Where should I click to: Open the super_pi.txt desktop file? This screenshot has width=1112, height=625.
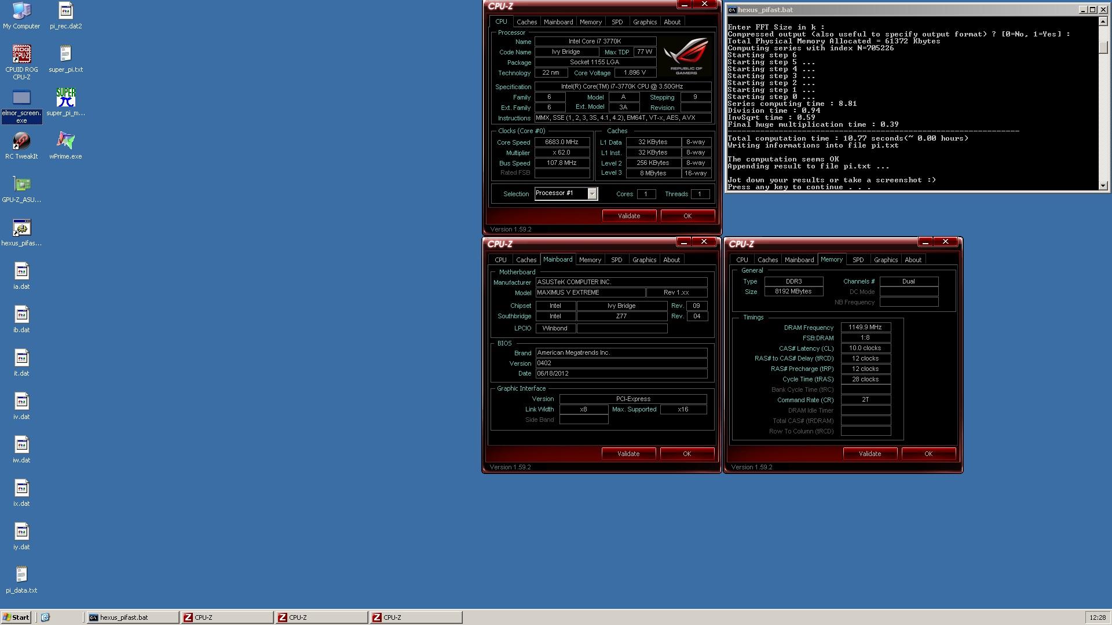pyautogui.click(x=65, y=59)
